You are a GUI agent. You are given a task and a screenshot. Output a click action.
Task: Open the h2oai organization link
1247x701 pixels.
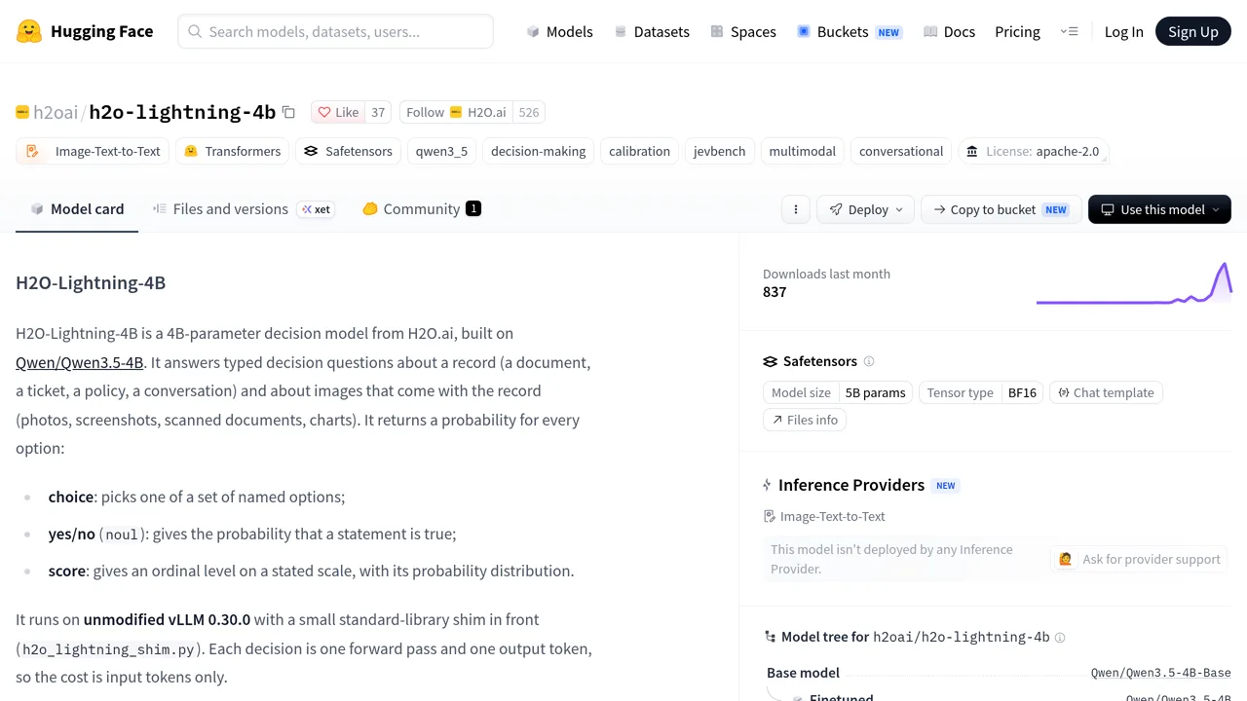pyautogui.click(x=56, y=112)
